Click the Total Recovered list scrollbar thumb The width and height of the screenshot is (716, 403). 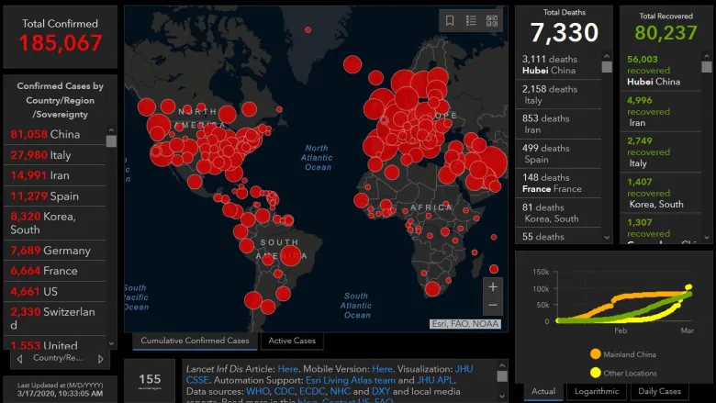click(707, 67)
